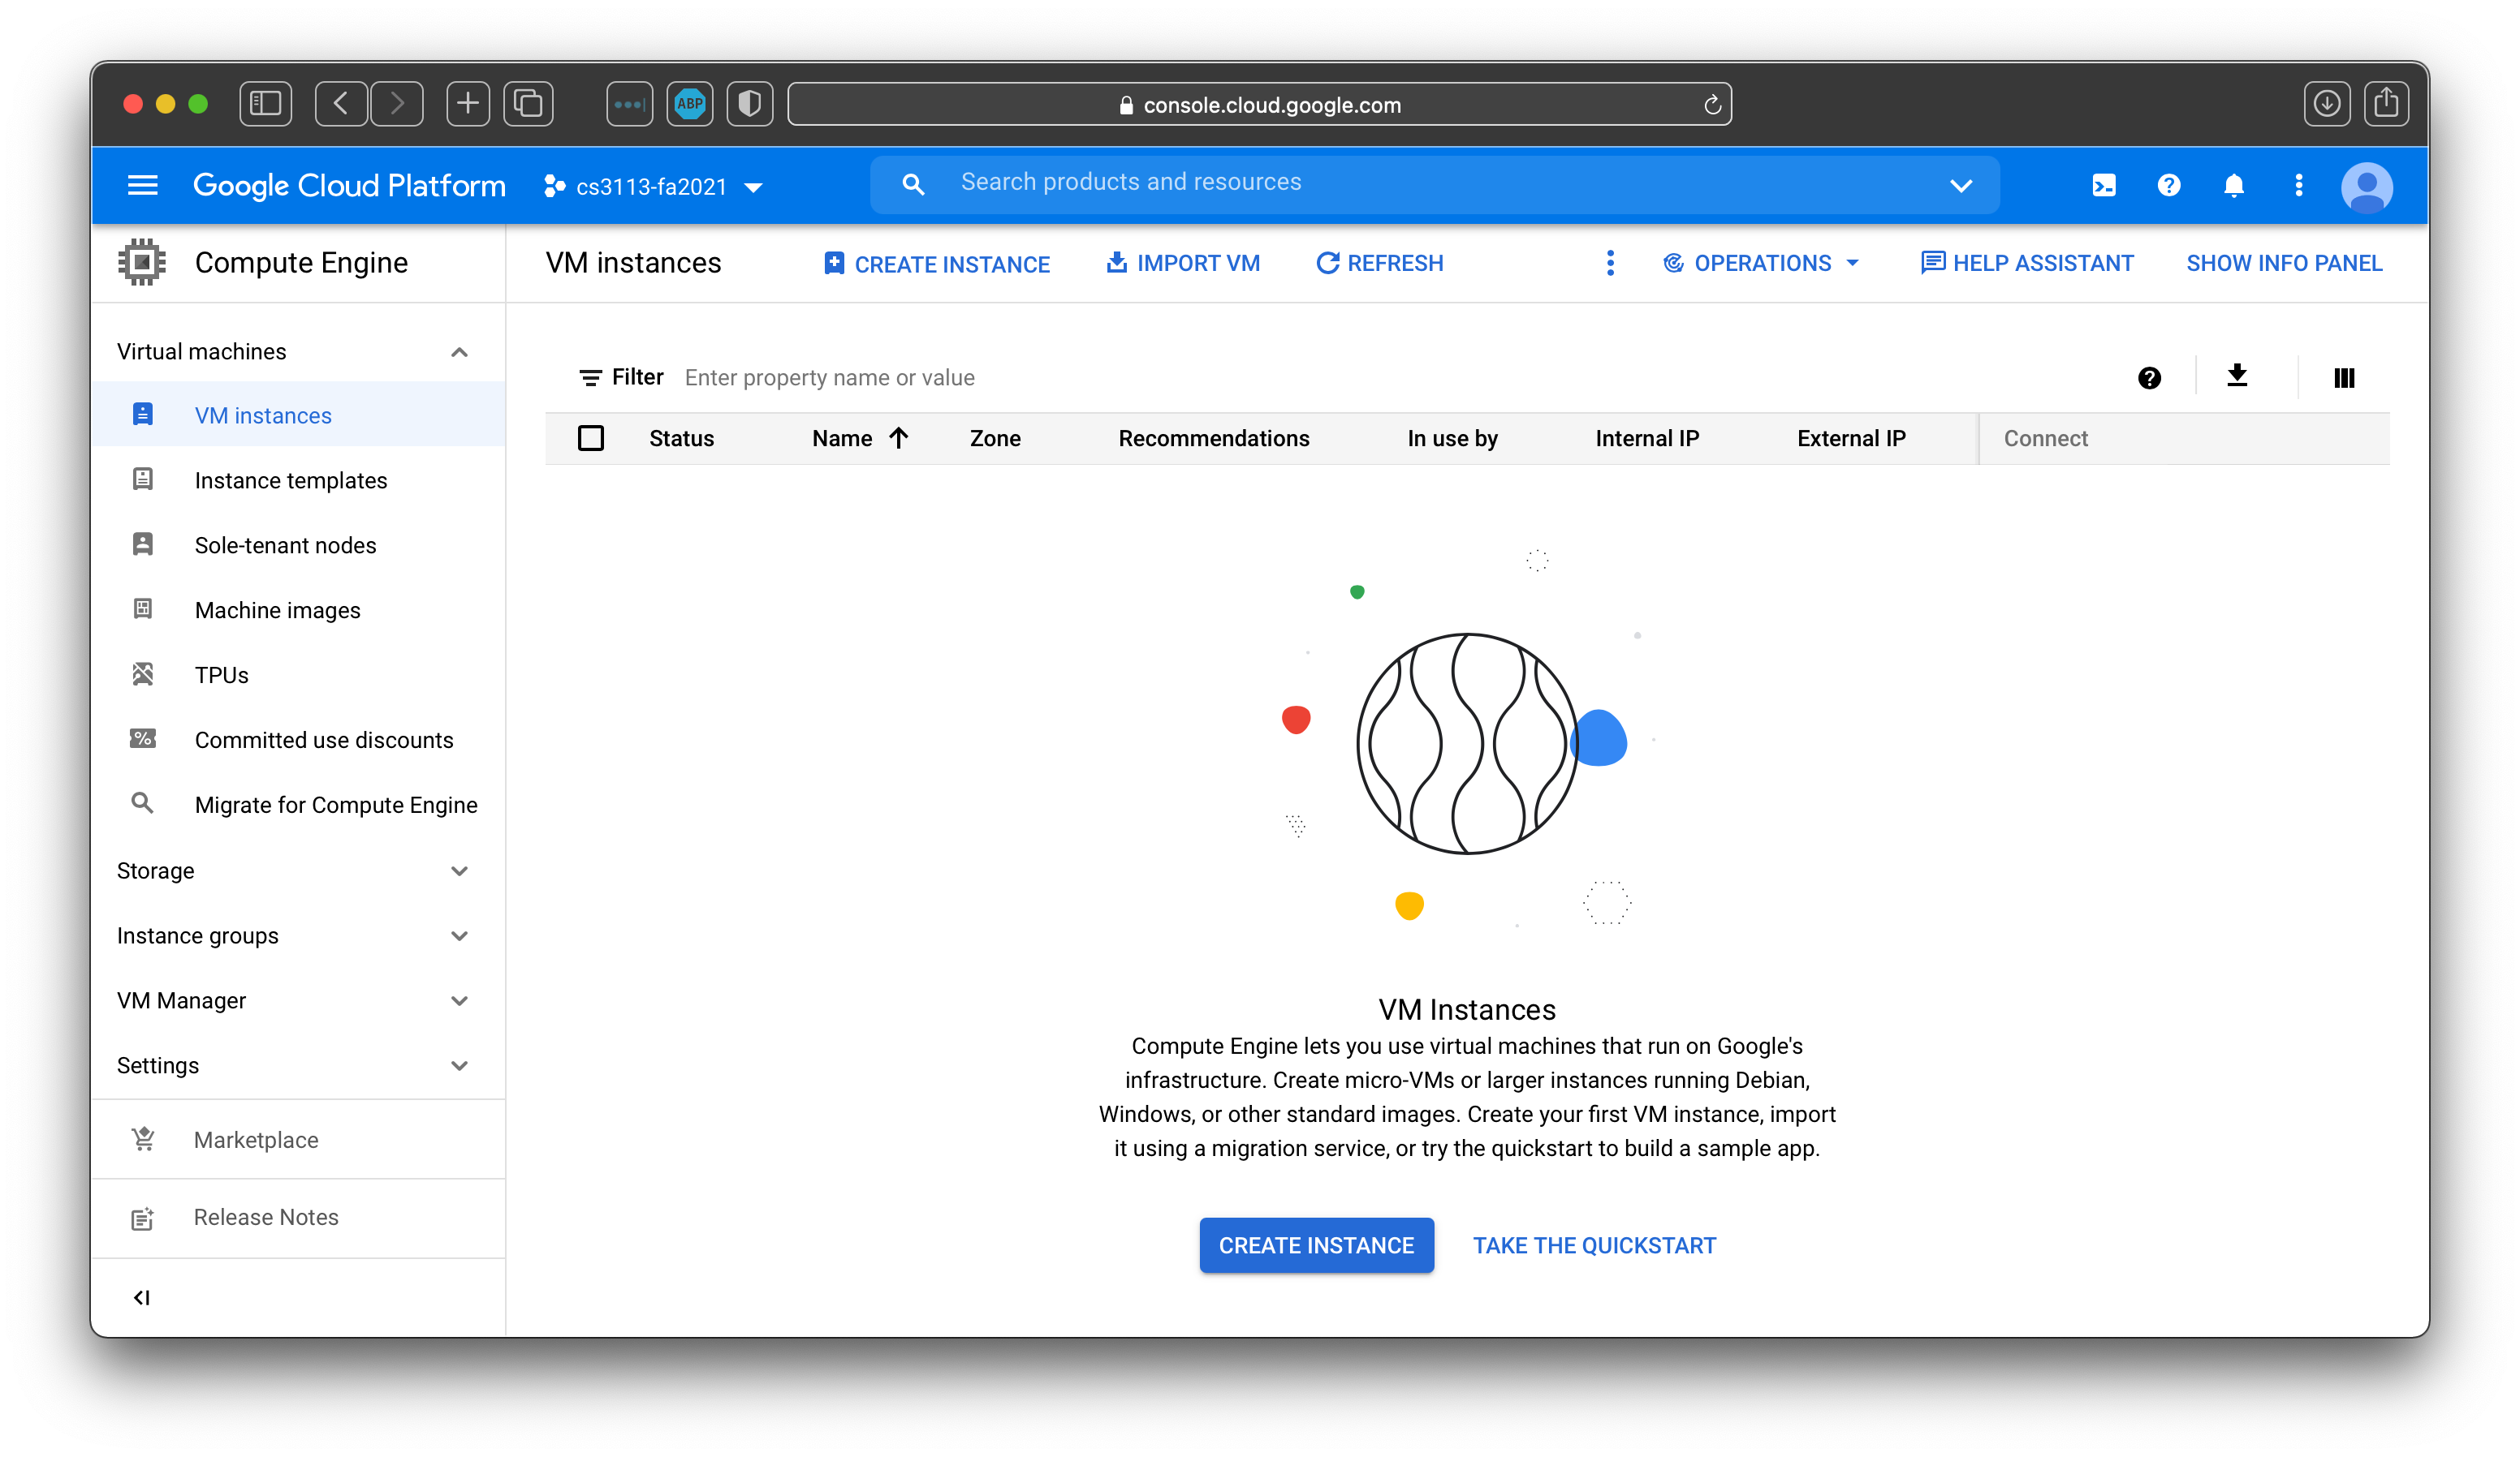Screen dimensions: 2520x1457
Task: Toggle select-all checkbox in table header
Action: point(591,438)
